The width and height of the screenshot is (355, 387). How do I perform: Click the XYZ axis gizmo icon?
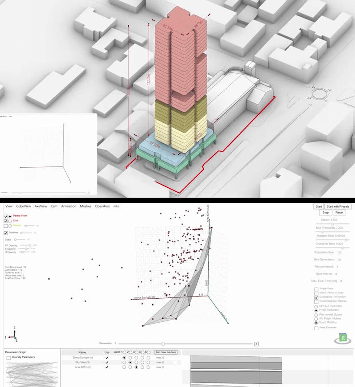coord(12,335)
